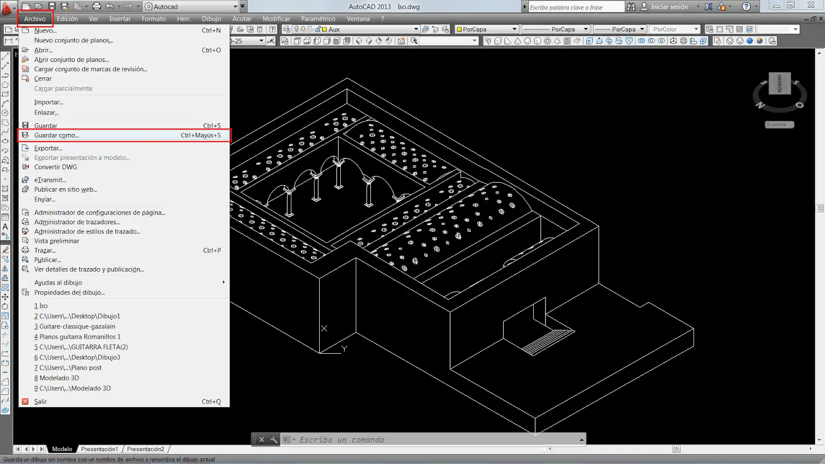Select the Table tool in draw toolbar
Viewport: 825px width, 464px height.
pyautogui.click(x=5, y=217)
